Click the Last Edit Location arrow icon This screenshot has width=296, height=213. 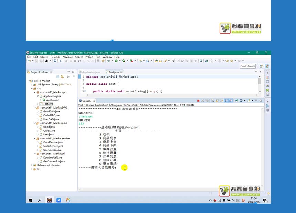click(x=227, y=61)
